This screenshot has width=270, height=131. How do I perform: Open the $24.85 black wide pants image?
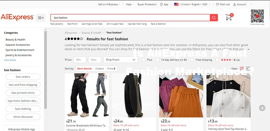click(134, 95)
